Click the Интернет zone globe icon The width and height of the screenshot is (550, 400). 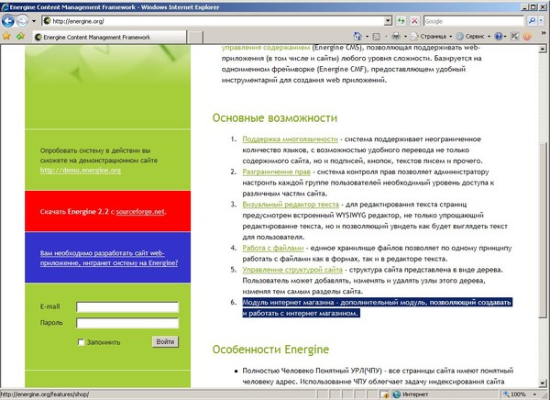point(397,394)
